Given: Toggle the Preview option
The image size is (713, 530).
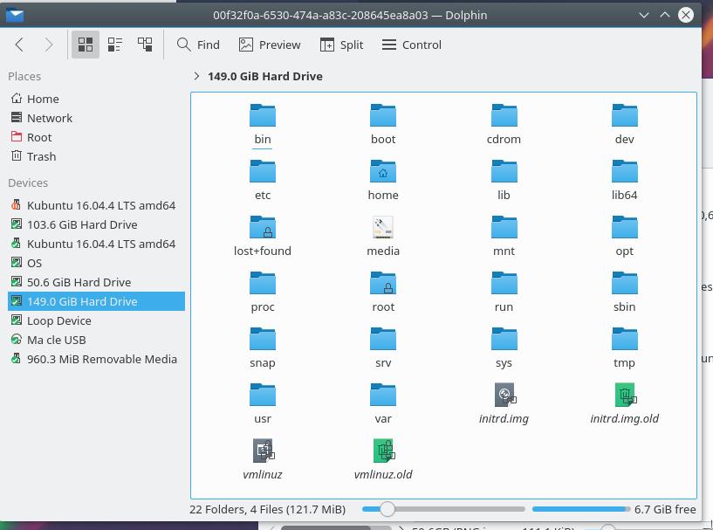Looking at the screenshot, I should [x=270, y=45].
